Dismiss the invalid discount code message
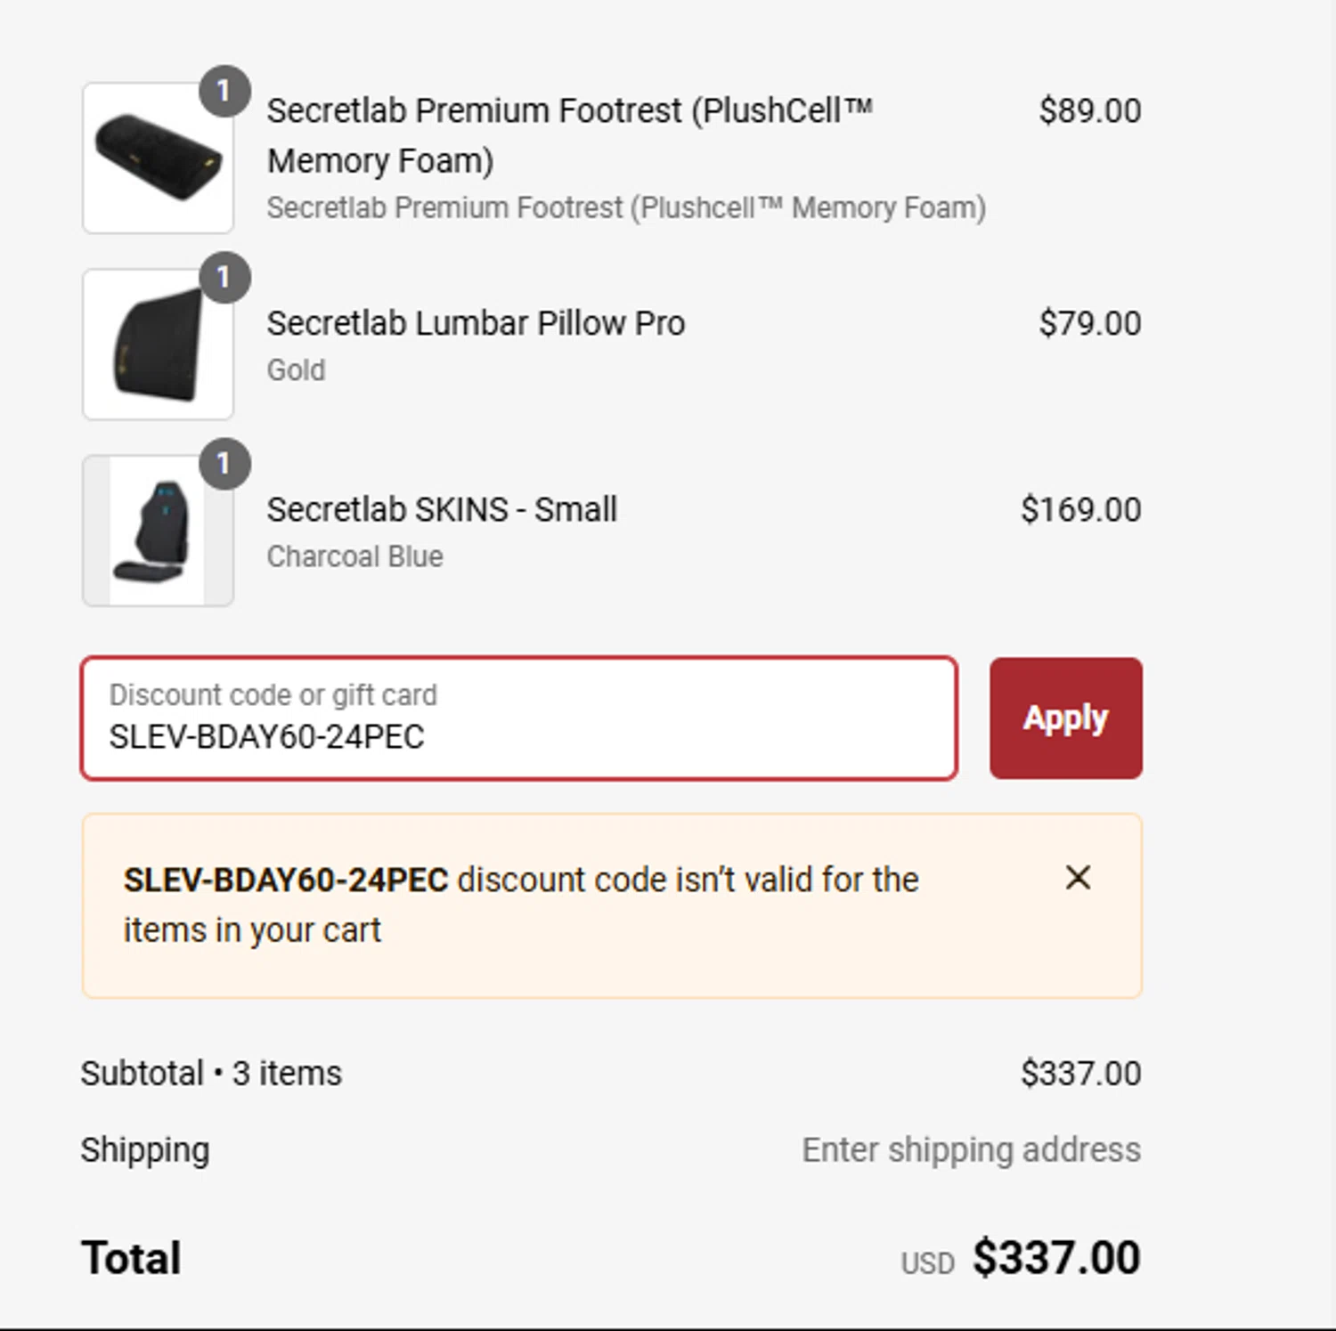Viewport: 1336px width, 1331px height. (x=1078, y=878)
